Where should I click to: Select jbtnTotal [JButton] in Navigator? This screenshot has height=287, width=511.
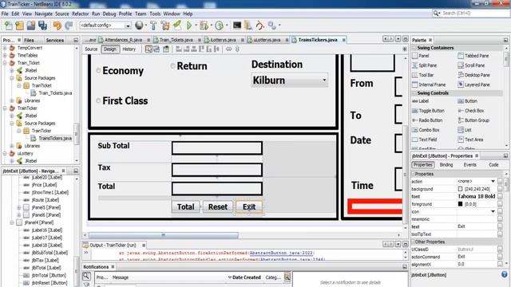click(x=49, y=275)
